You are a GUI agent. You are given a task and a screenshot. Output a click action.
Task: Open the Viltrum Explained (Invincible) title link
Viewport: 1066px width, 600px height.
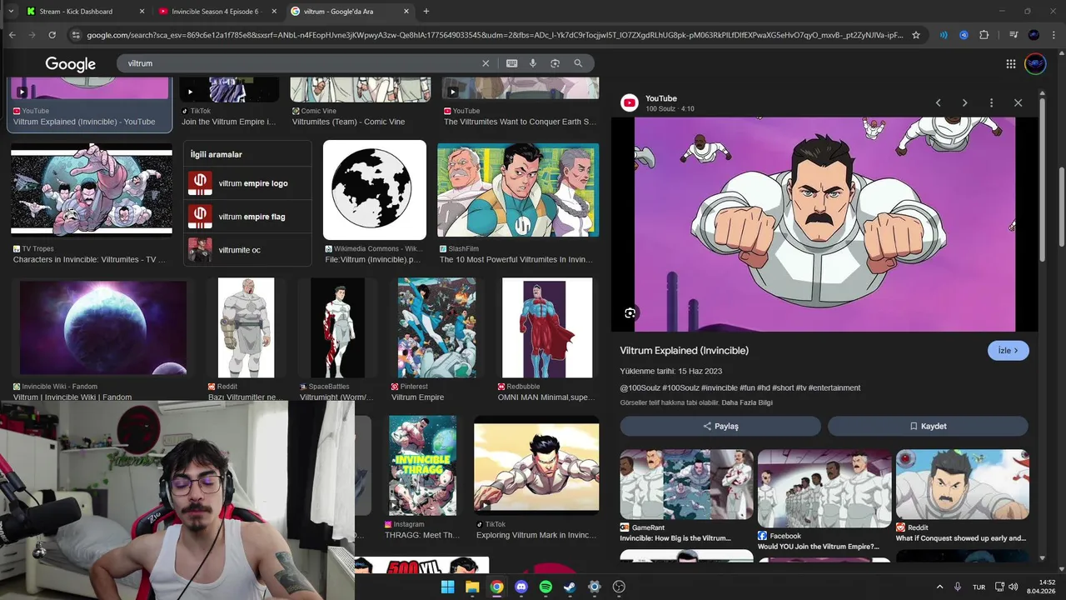tap(684, 351)
